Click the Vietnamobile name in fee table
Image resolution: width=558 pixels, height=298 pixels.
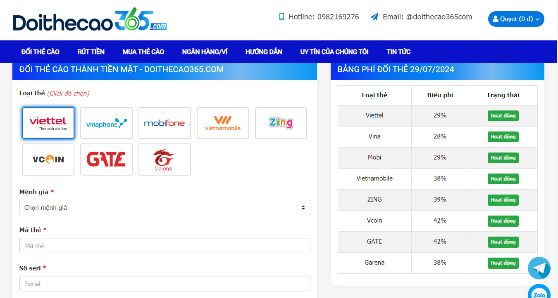tap(374, 178)
